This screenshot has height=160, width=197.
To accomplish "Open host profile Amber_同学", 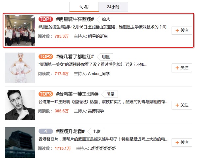I will (x=99, y=74).
